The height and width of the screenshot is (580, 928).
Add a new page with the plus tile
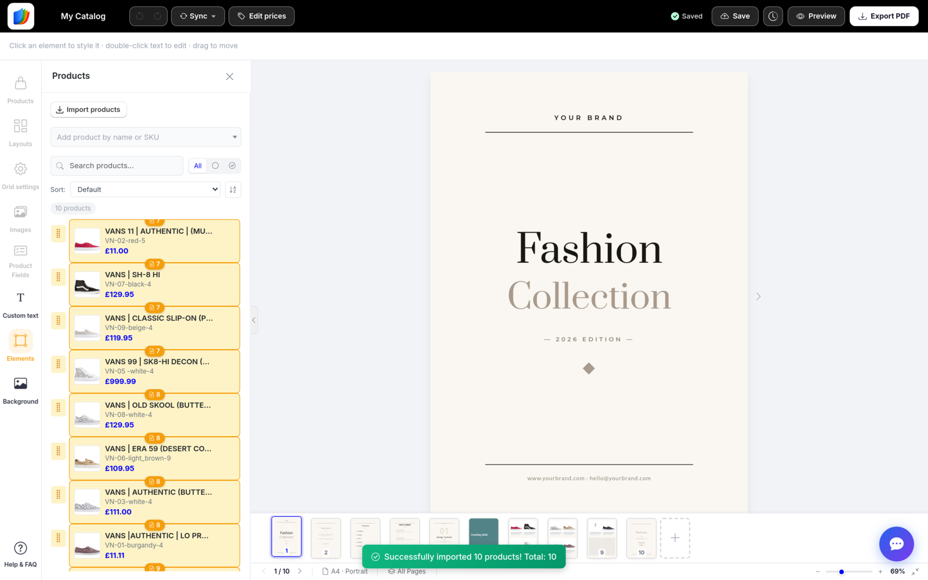point(675,538)
